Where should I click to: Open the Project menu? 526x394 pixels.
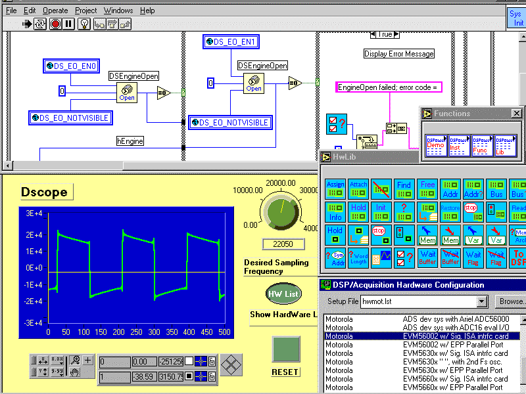[86, 11]
